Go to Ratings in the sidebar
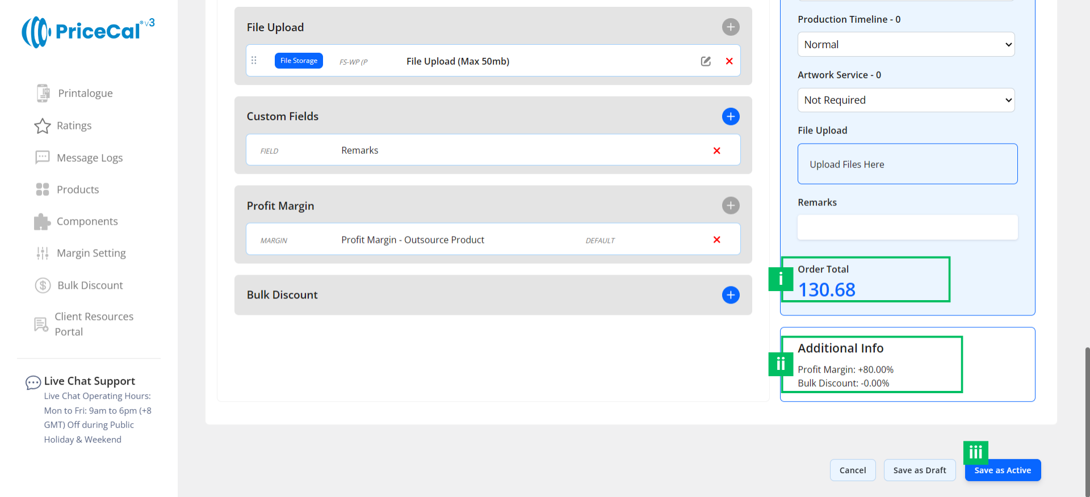 (74, 125)
